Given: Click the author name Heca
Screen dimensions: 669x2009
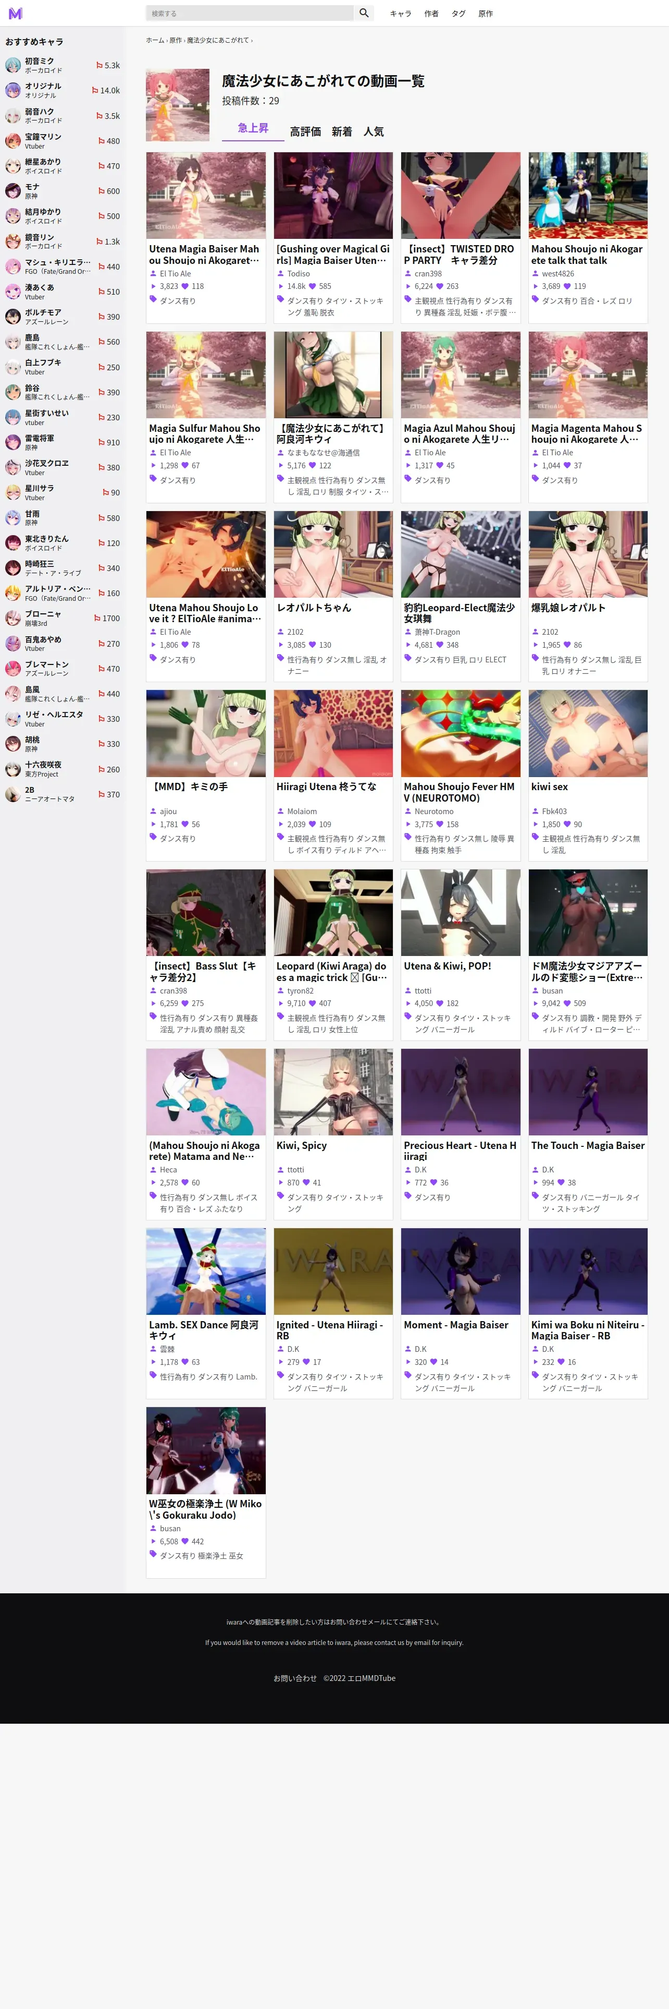Looking at the screenshot, I should click(x=168, y=1170).
